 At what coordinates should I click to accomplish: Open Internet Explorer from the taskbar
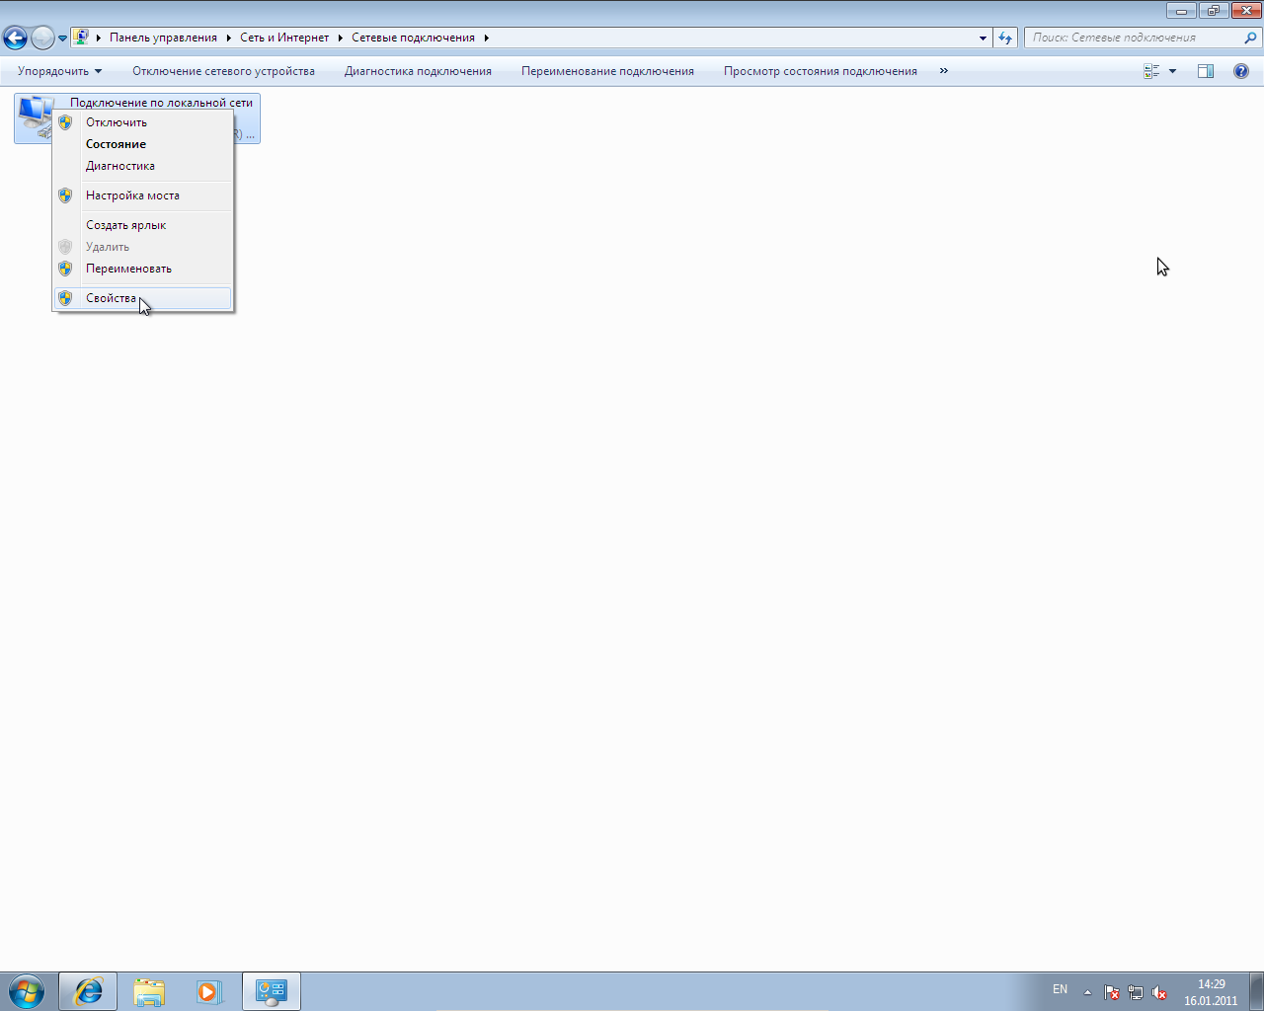[88, 991]
